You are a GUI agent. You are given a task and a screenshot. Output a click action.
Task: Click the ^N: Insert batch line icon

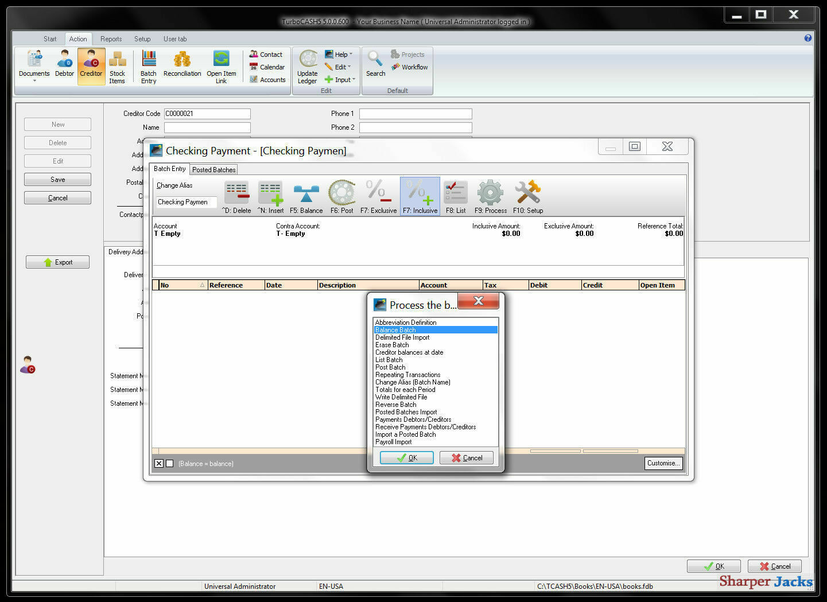[x=270, y=197]
